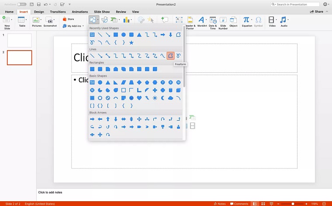Expand the Pictures dropdown arrow
This screenshot has height=206, width=332.
pos(41,20)
